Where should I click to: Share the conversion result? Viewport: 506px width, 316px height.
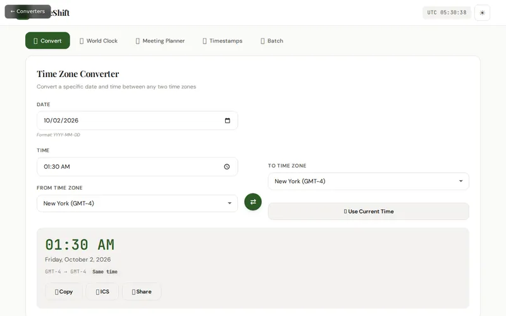141,291
